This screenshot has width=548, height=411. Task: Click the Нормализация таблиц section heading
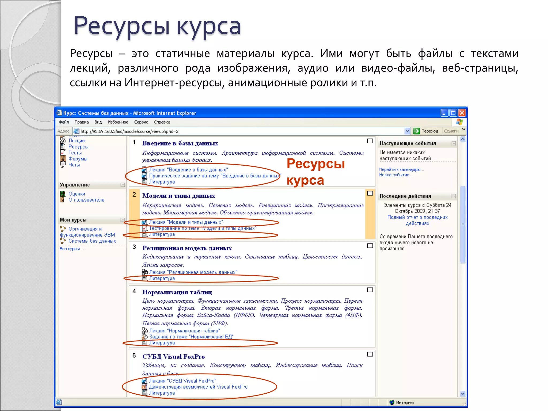177,292
